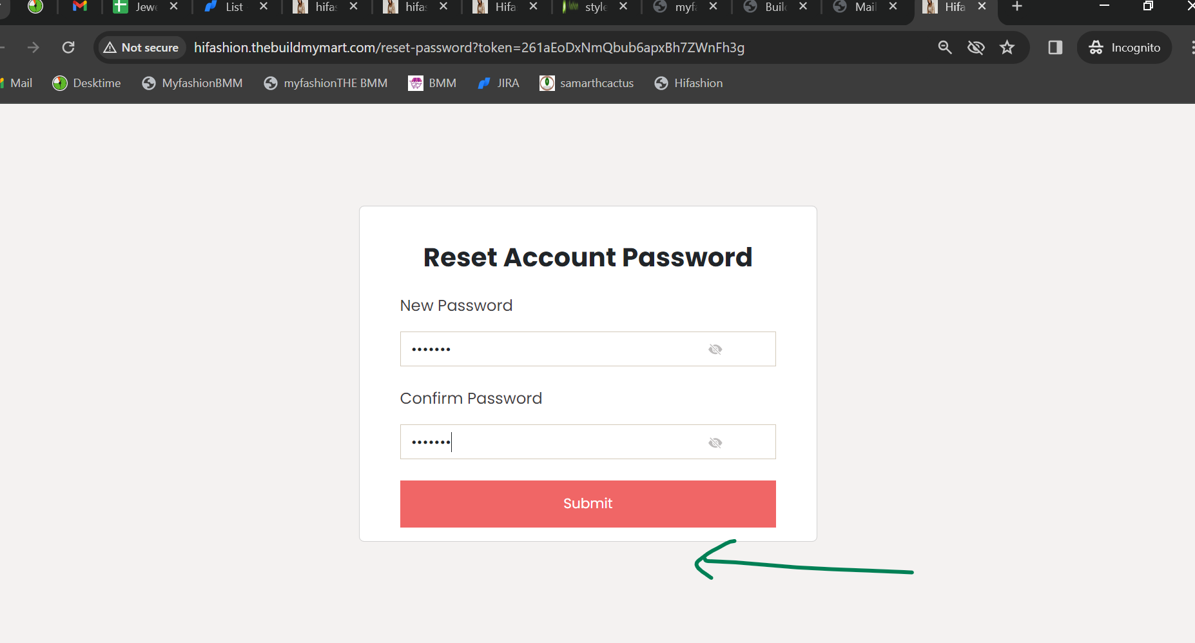Open a new tab with the plus icon

[x=1017, y=6]
